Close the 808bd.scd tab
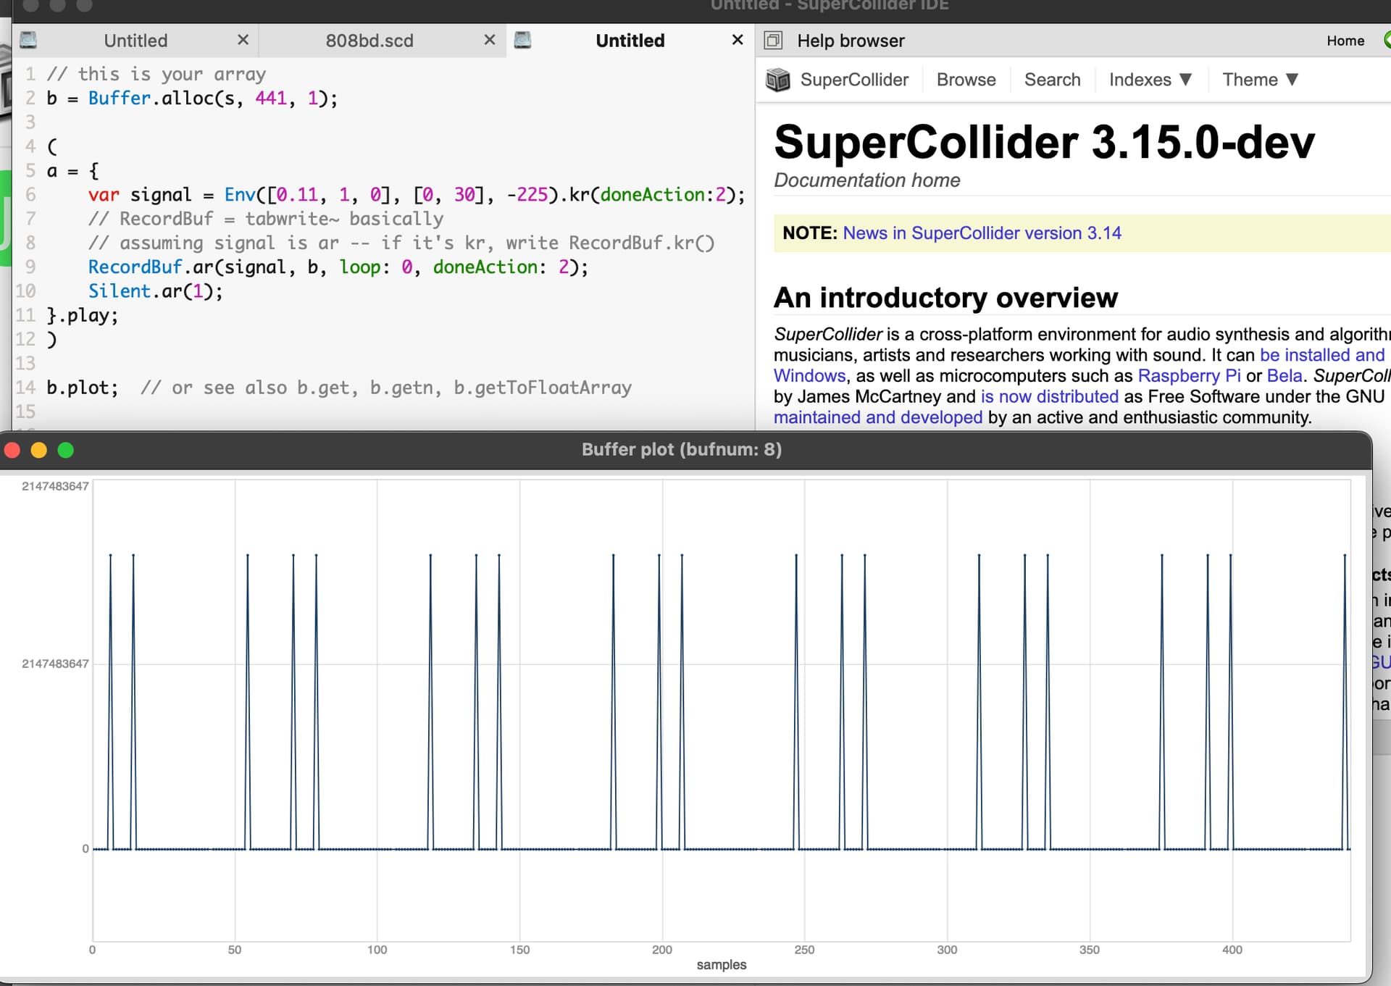This screenshot has width=1391, height=986. [490, 40]
